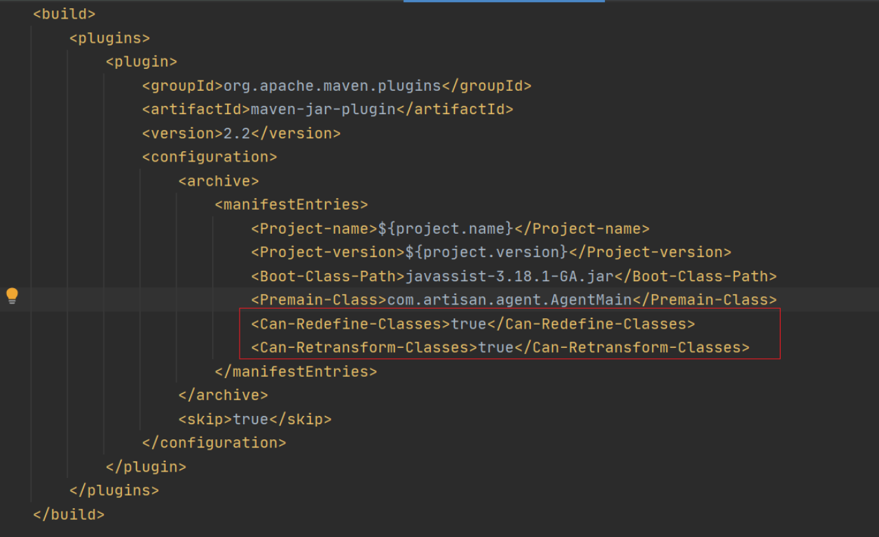Click the opening <plugins> tag
The width and height of the screenshot is (879, 537).
point(109,38)
